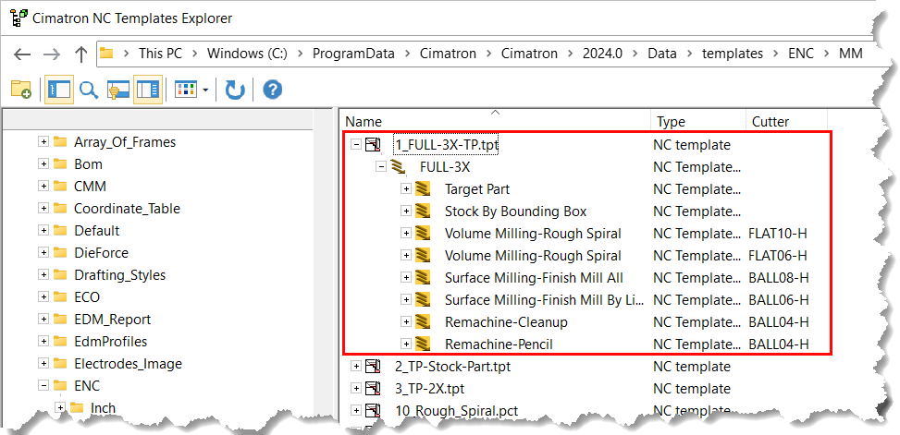The width and height of the screenshot is (900, 435).
Task: Refresh the templates list
Action: tap(235, 90)
